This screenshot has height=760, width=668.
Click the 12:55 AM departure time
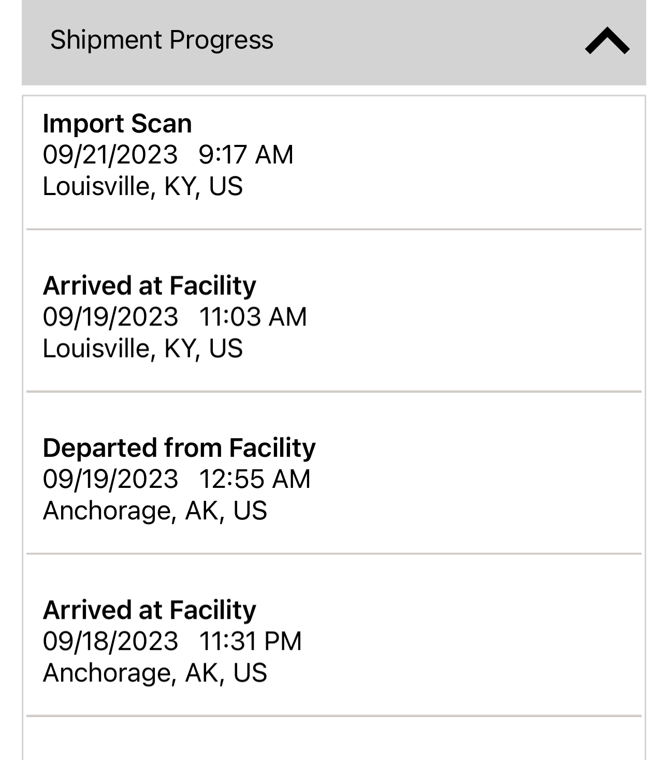click(255, 479)
